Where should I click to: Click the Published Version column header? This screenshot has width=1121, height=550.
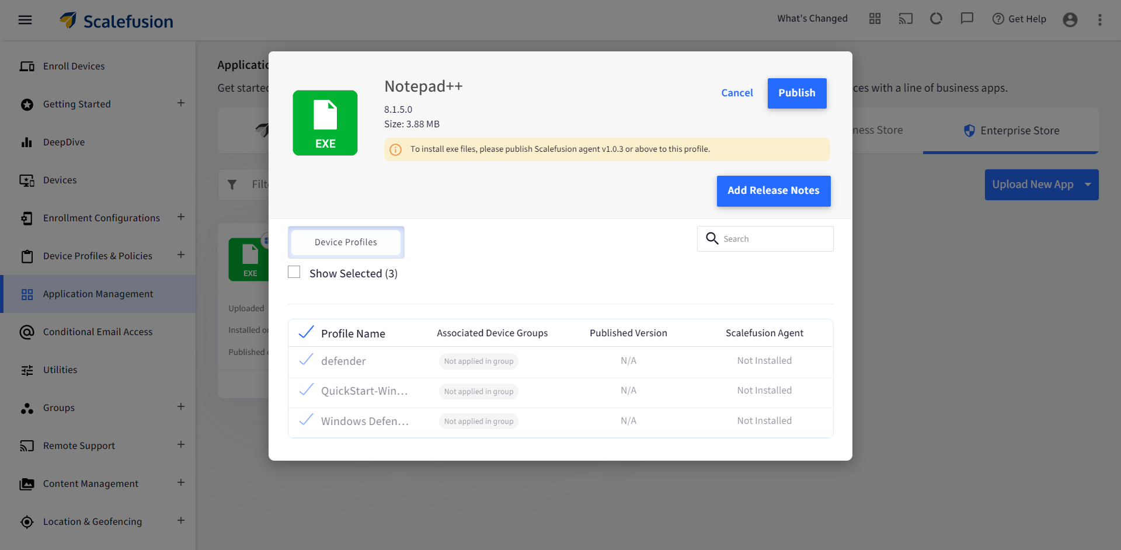[x=628, y=333]
